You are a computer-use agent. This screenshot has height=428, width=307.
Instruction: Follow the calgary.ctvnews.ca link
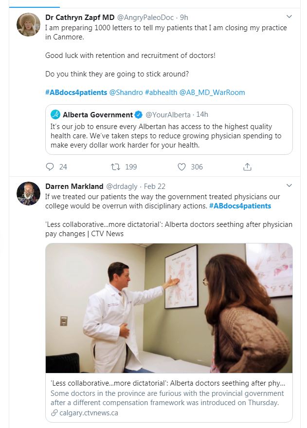click(89, 413)
